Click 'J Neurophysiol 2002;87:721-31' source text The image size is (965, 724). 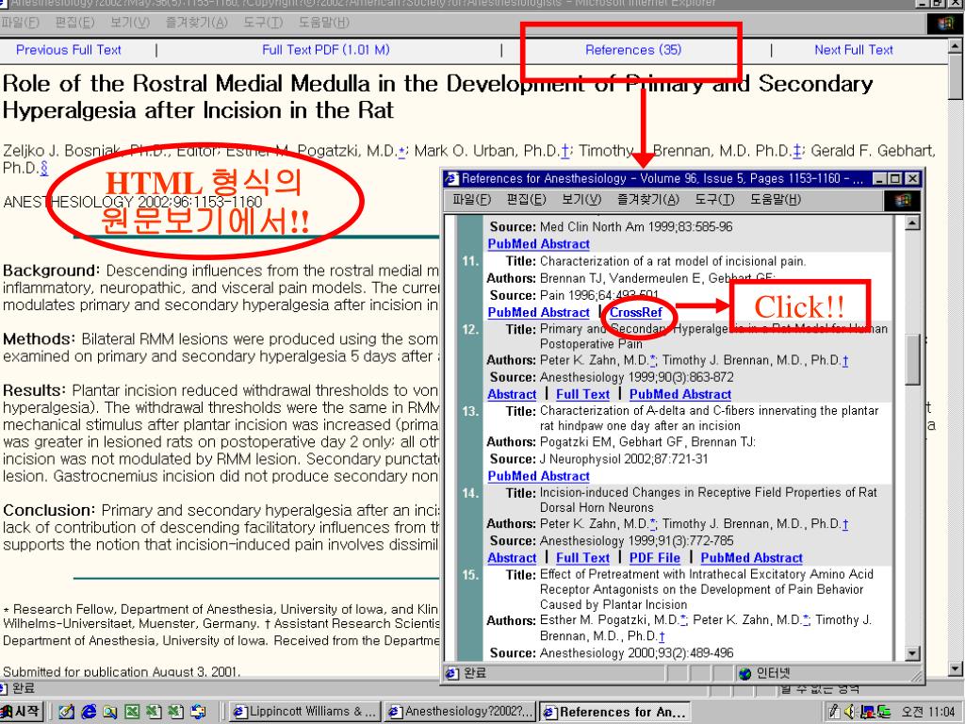624,459
